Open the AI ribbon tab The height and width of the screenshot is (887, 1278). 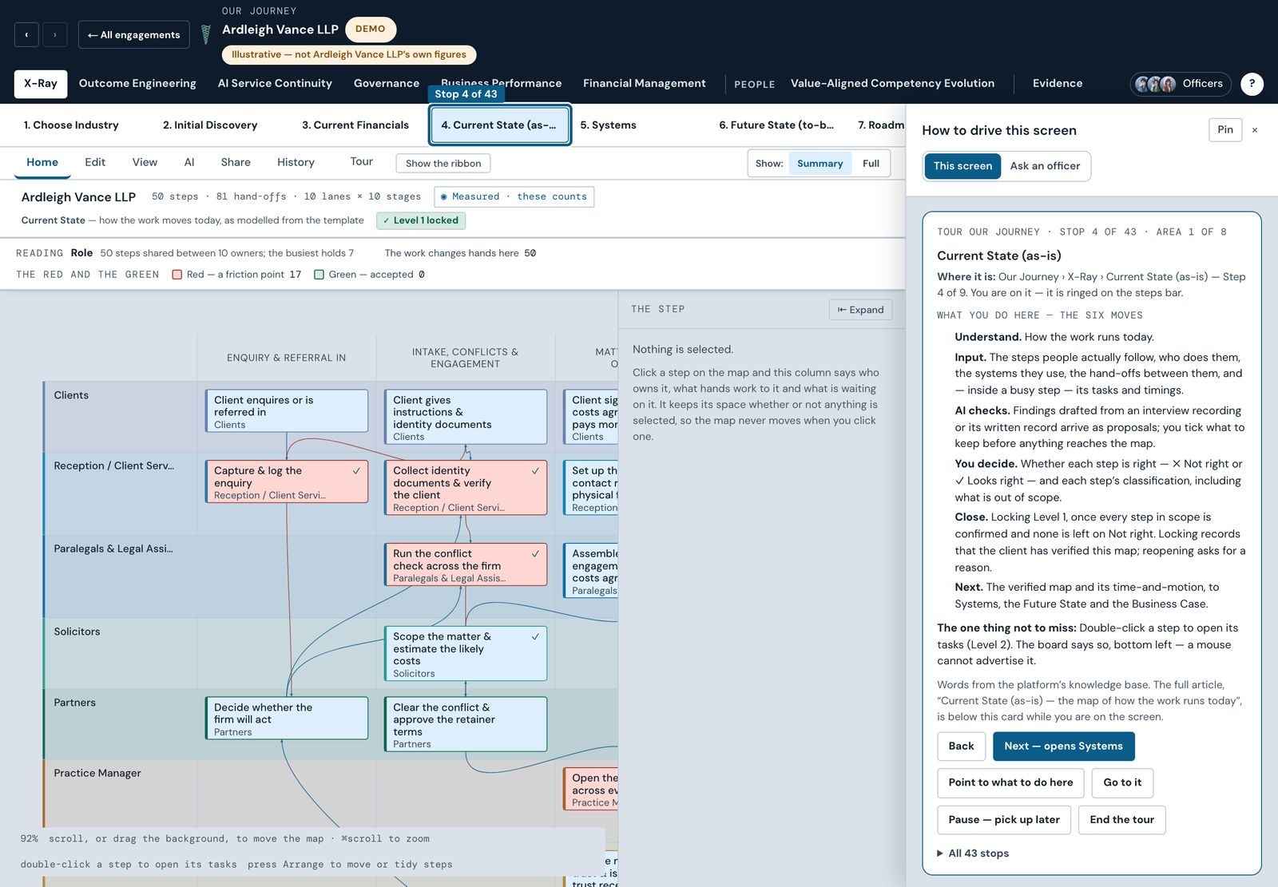coord(189,162)
